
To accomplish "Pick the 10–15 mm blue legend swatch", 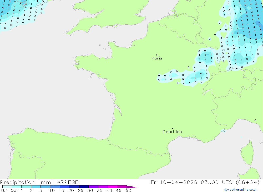I will tap(55, 187).
